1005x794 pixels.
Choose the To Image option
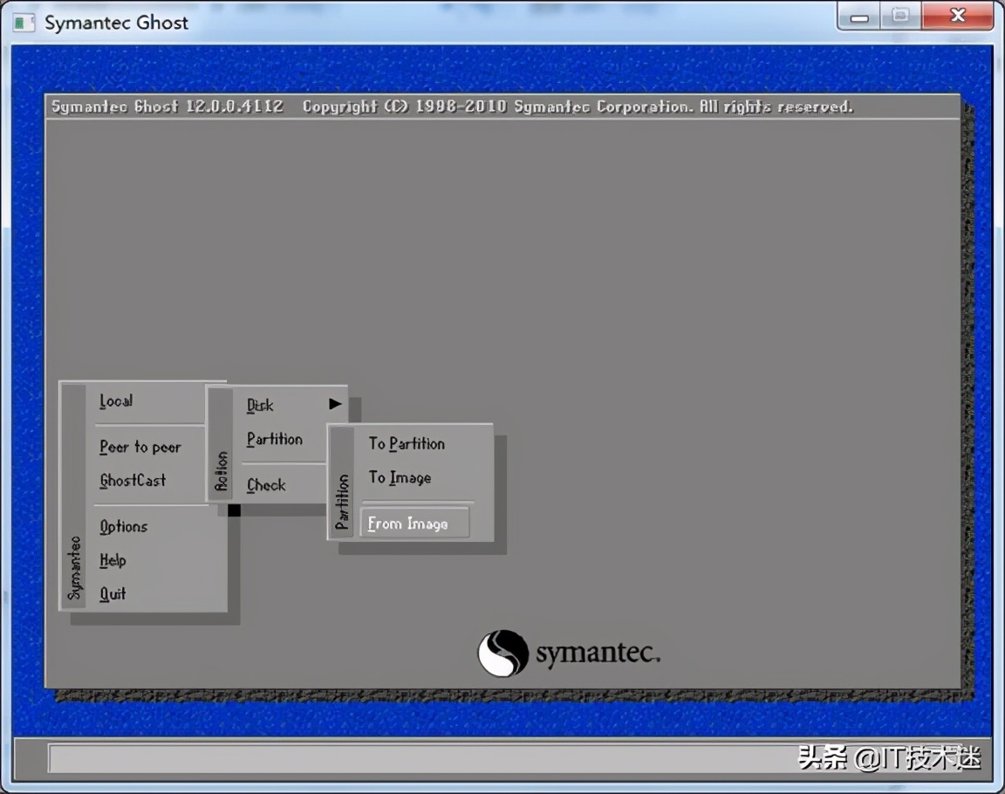tap(400, 477)
